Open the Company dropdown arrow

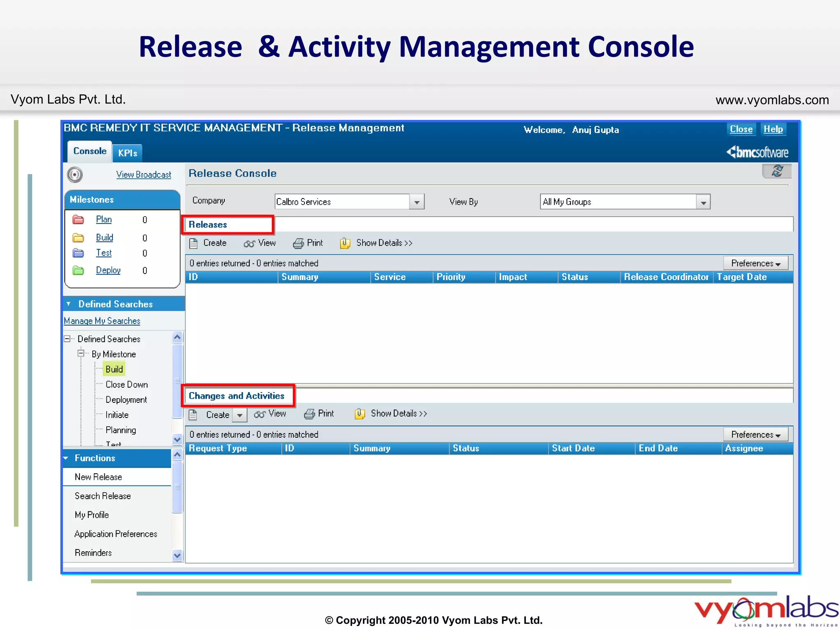point(417,202)
